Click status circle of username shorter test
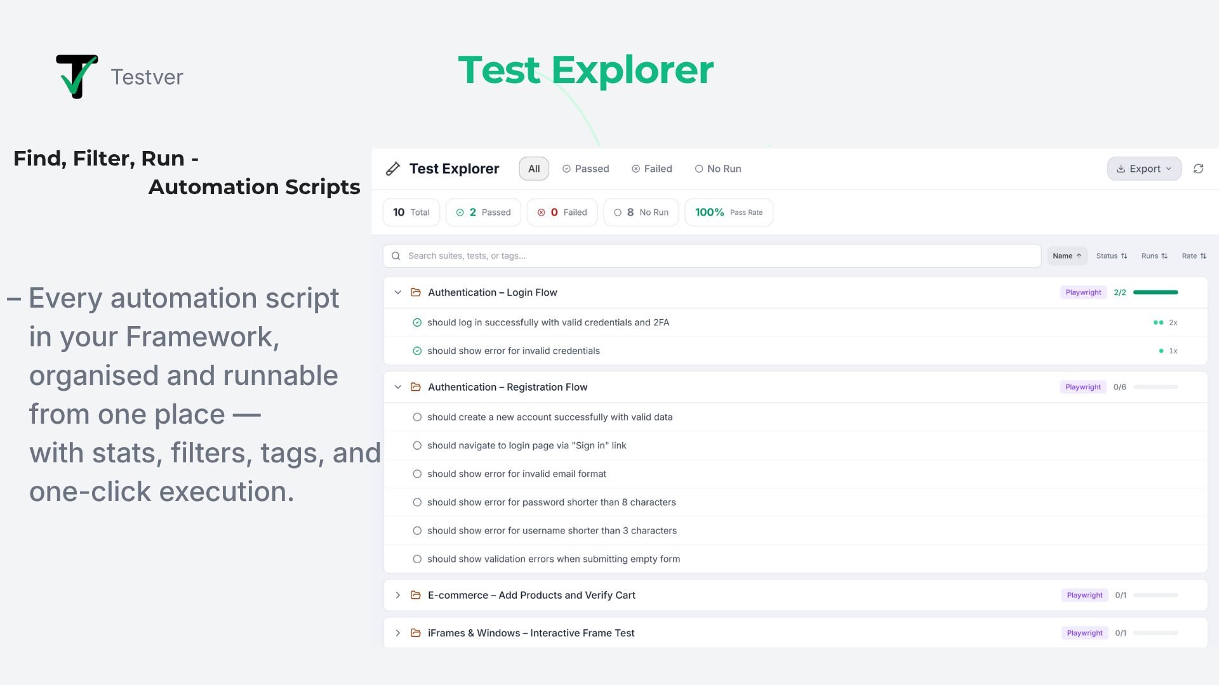The image size is (1219, 685). [x=417, y=531]
